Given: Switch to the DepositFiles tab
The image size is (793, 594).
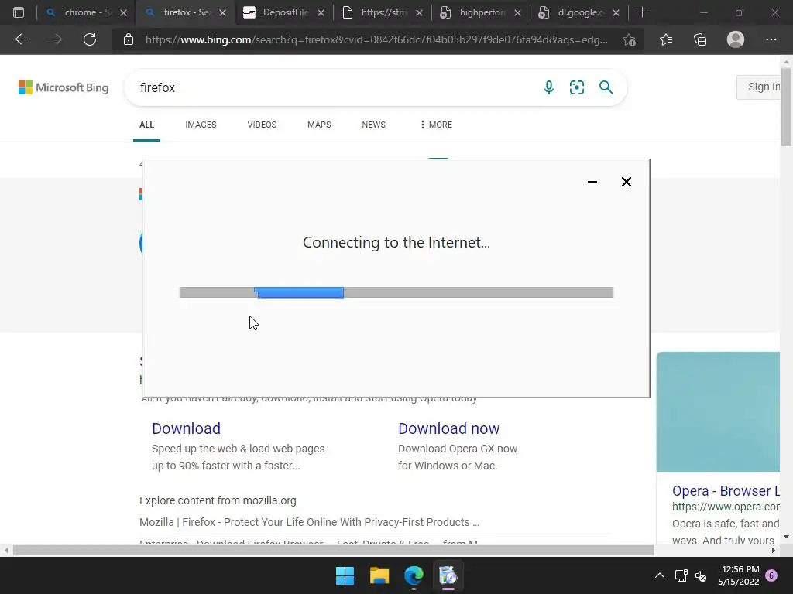Looking at the screenshot, I should pos(284,12).
